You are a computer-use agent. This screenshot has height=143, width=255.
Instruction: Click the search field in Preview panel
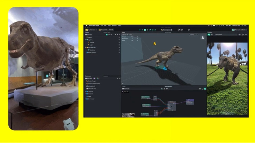(x=226, y=35)
